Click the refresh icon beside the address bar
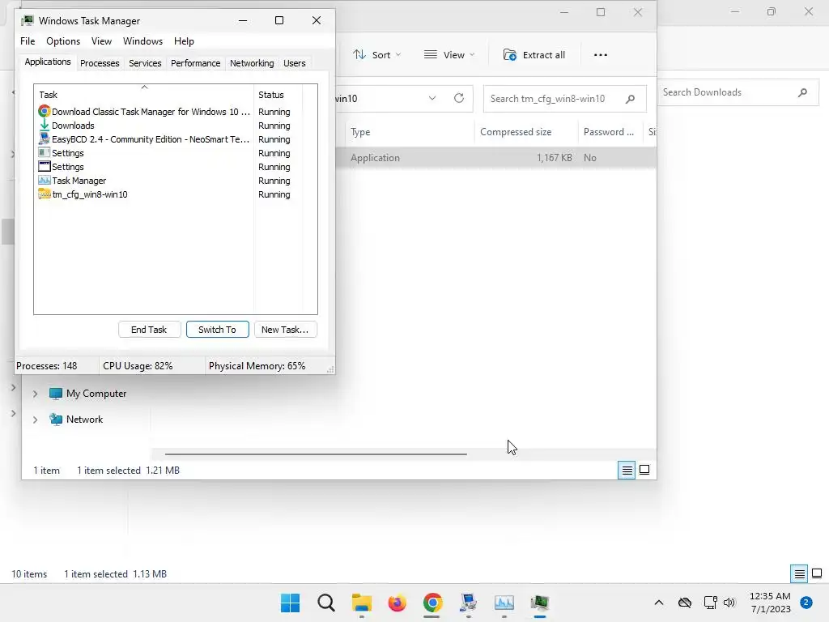The image size is (829, 622). click(459, 98)
